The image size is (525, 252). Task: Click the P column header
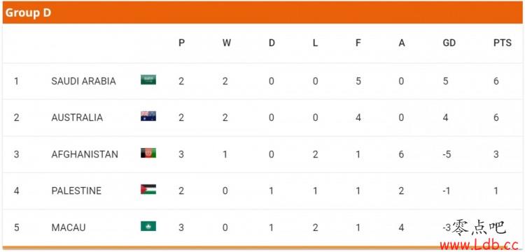pyautogui.click(x=181, y=43)
